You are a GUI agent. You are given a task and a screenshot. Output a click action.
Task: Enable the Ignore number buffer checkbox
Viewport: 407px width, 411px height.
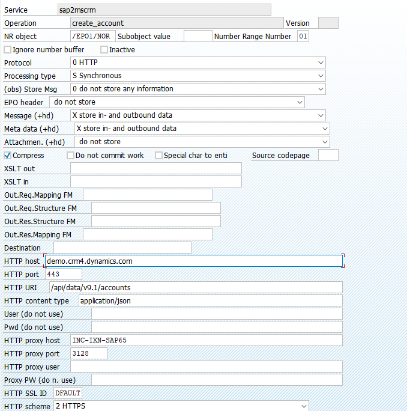[8, 49]
